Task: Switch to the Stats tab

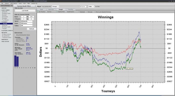Action: click(41, 9)
